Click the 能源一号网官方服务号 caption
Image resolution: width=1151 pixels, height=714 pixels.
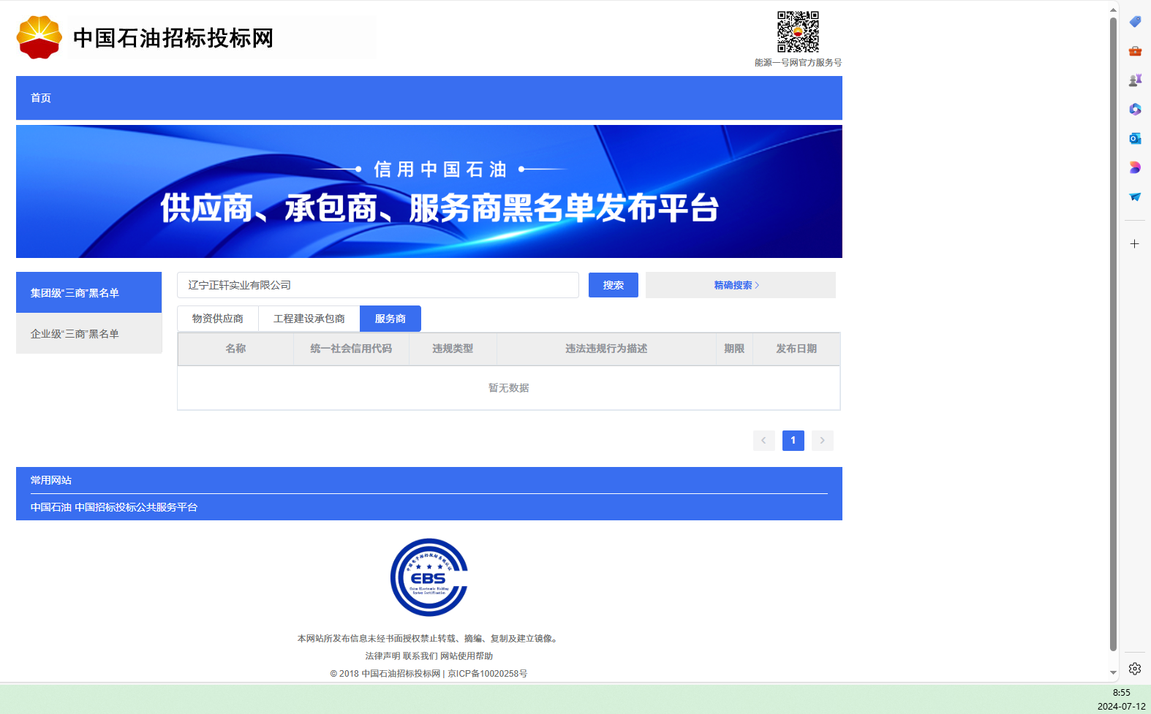pos(799,63)
